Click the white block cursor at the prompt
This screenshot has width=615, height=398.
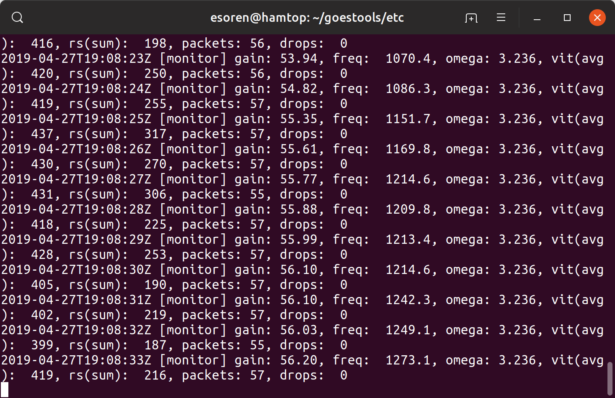click(5, 390)
